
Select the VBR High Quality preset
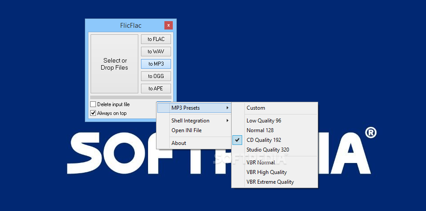[275, 172]
